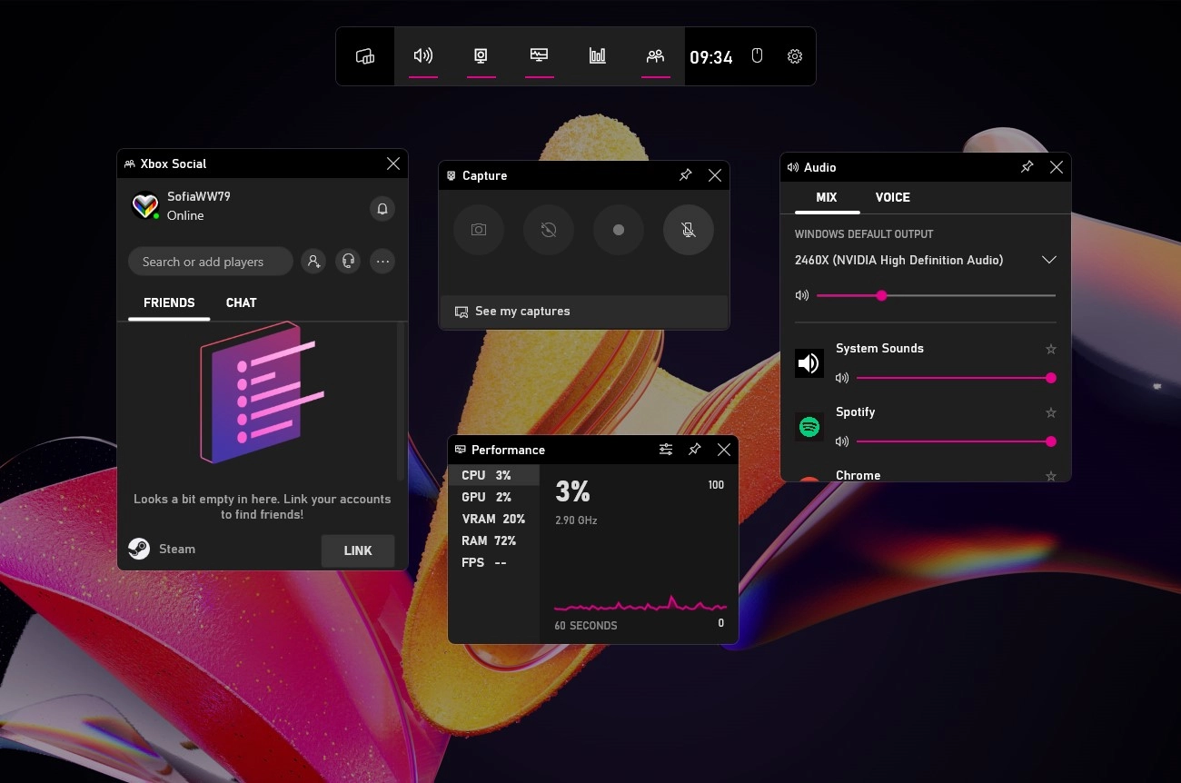Pin the Audio widget
Viewport: 1181px width, 783px height.
[x=1027, y=167]
